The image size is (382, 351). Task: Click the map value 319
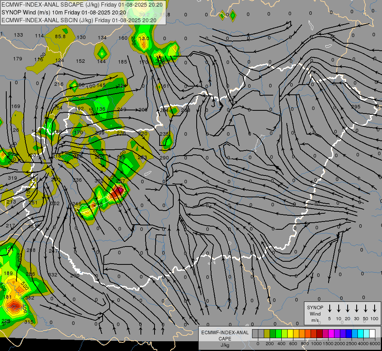[x=12, y=178]
